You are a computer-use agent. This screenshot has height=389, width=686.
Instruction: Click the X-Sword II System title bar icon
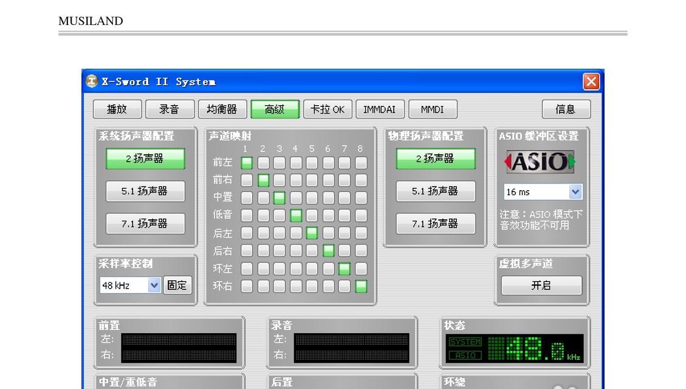coord(91,81)
